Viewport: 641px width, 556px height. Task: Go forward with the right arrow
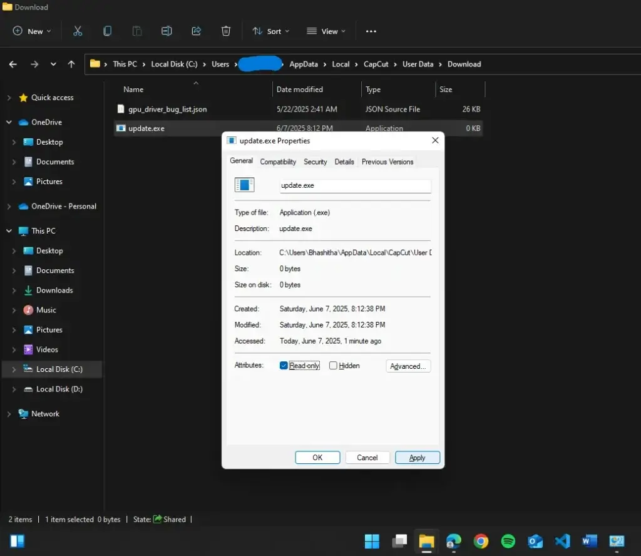tap(34, 64)
